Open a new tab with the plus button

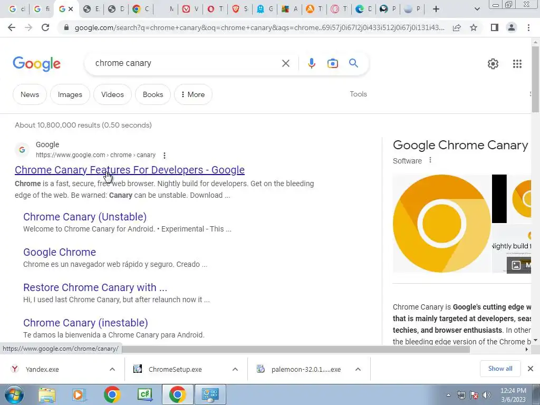[x=436, y=9]
